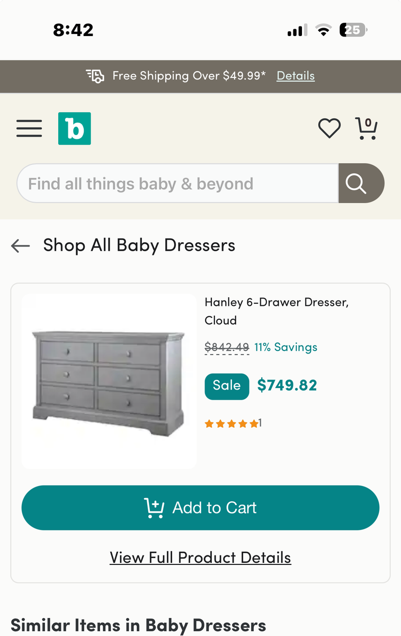Tap the 11% Savings label

(x=286, y=347)
